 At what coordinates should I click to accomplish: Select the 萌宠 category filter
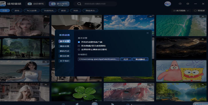click(x=63, y=11)
